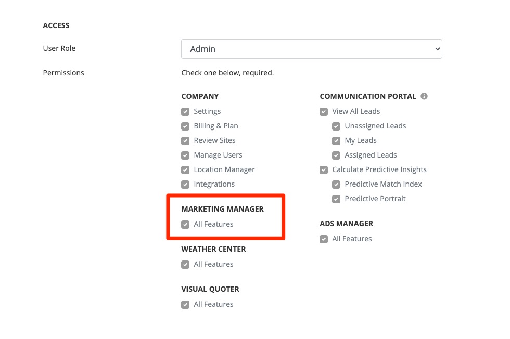The height and width of the screenshot is (339, 510).
Task: Toggle Visual Quoter All Features checkbox
Action: [185, 304]
